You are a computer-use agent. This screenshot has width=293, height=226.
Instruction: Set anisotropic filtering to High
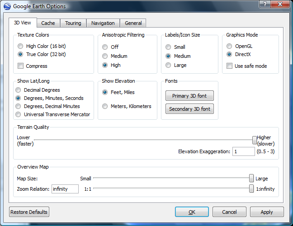[x=111, y=65]
